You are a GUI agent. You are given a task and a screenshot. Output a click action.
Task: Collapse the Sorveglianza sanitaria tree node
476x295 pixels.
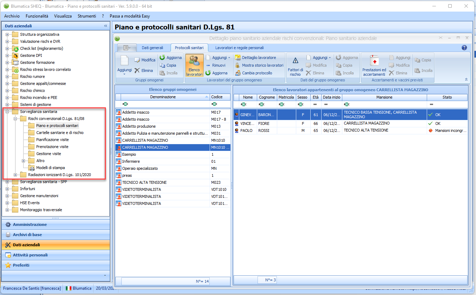click(x=7, y=112)
